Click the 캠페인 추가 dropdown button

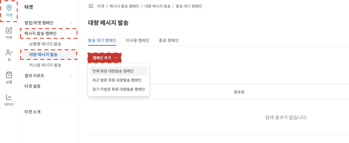[104, 58]
